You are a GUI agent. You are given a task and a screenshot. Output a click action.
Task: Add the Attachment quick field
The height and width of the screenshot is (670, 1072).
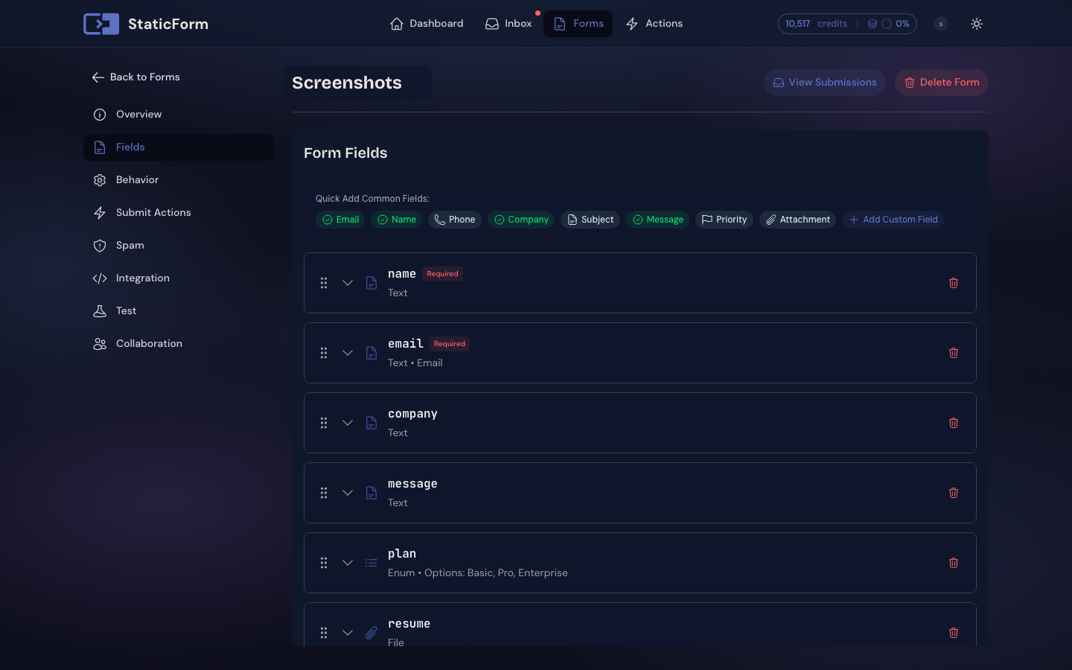(797, 220)
